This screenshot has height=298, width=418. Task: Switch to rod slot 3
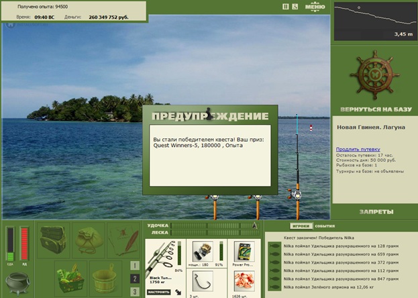coord(135,291)
